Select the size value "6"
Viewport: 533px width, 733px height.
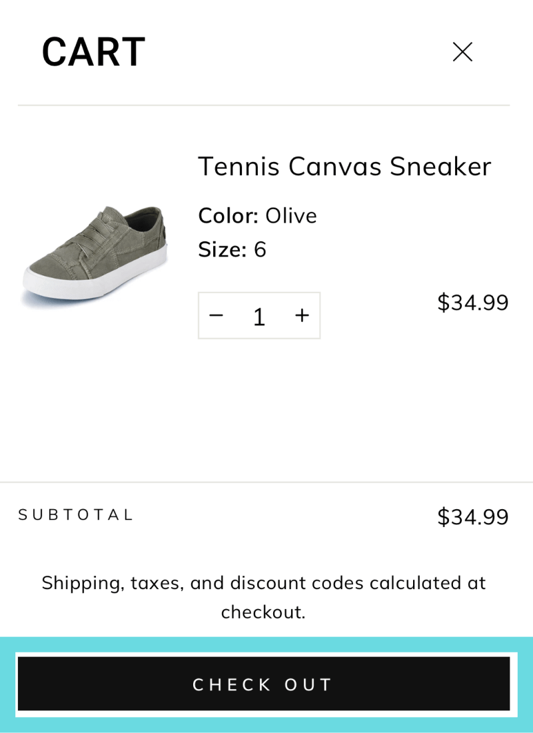[260, 249]
